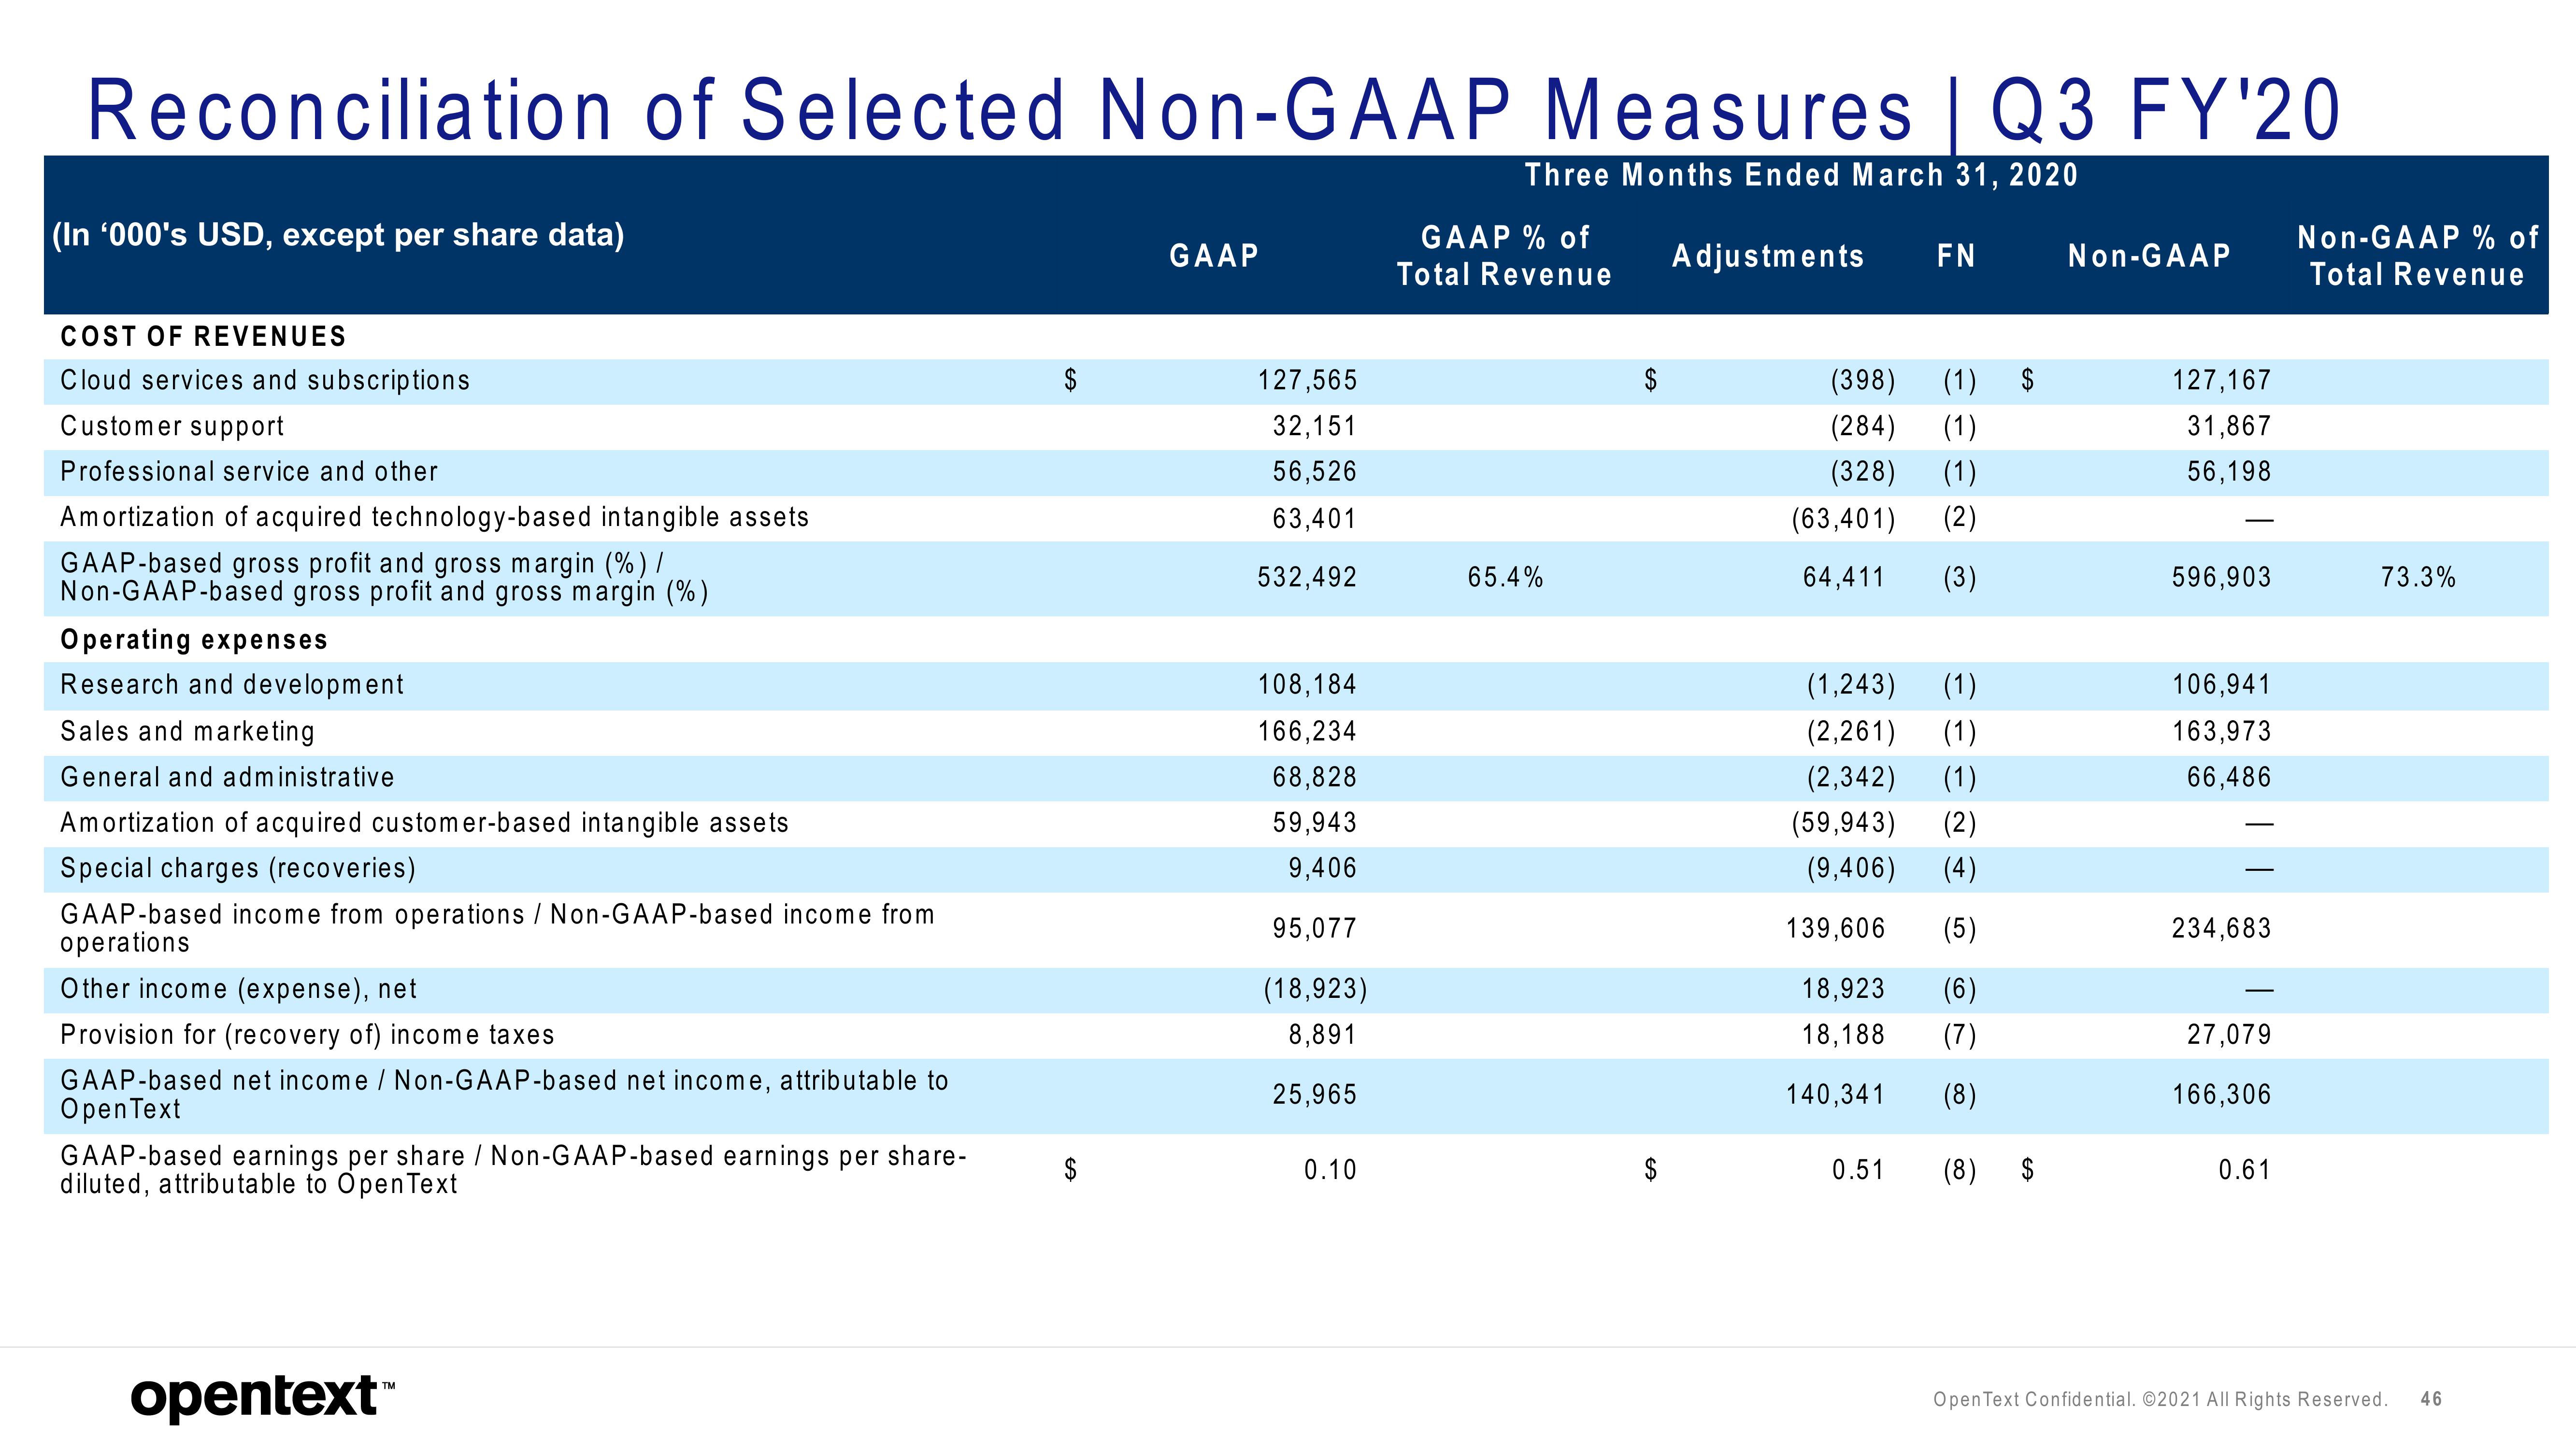Viewport: 2576px width, 1449px height.
Task: Click 'Amortization of acquired technology-based intangible assets' label
Action: (434, 517)
